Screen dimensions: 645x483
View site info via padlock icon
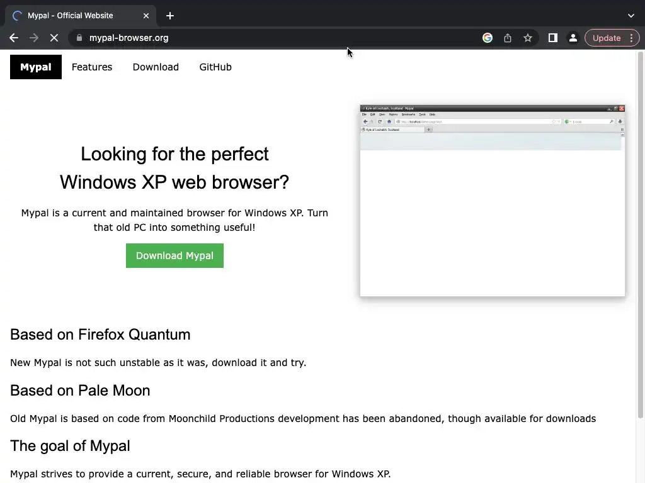79,38
